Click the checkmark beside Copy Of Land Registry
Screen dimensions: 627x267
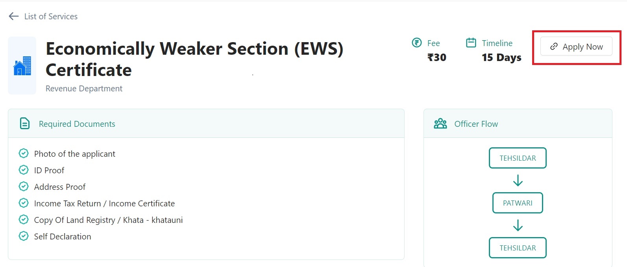click(x=23, y=219)
